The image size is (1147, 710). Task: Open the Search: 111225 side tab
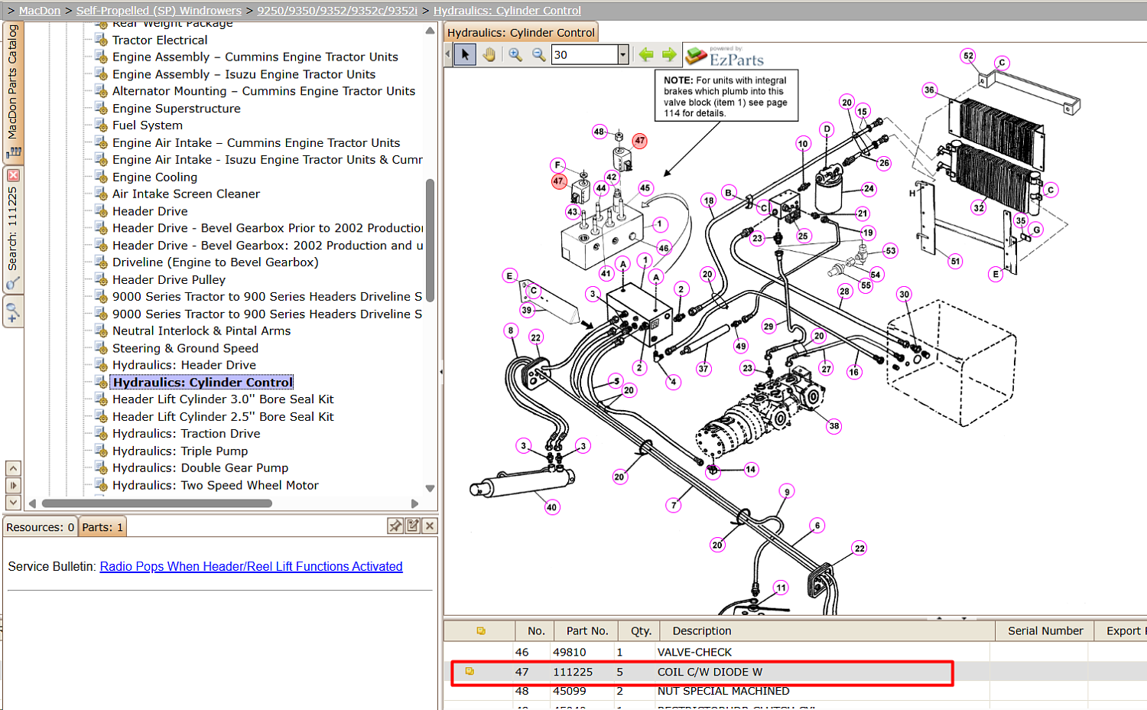point(13,229)
